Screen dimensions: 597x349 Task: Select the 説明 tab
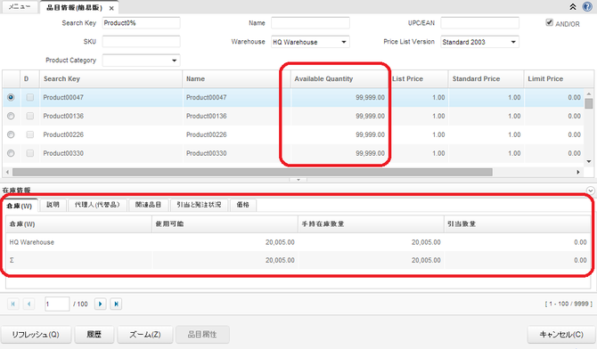tap(53, 205)
